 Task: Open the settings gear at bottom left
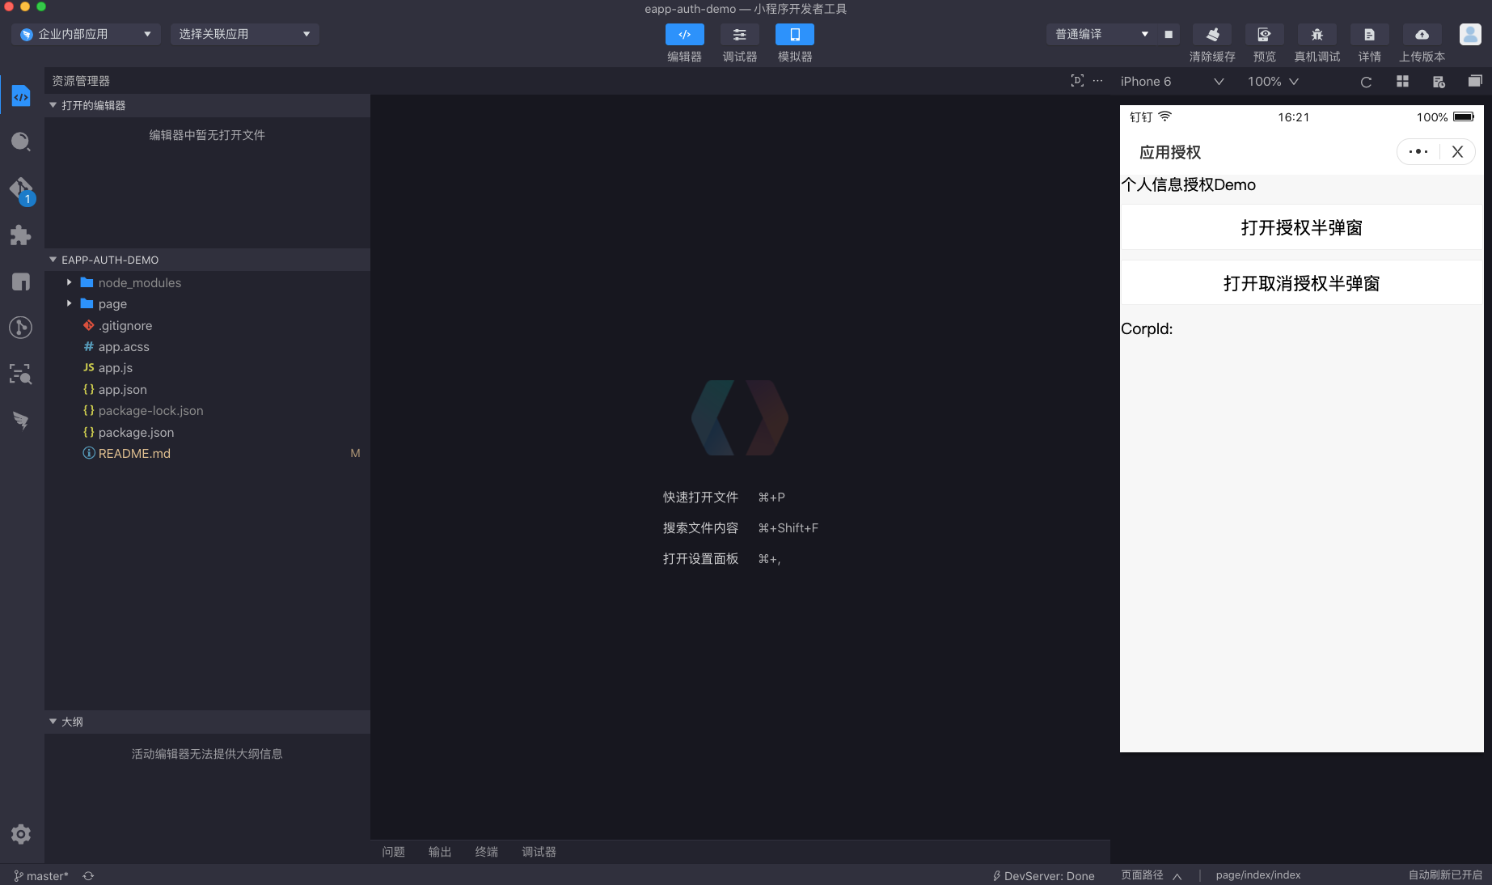tap(20, 834)
